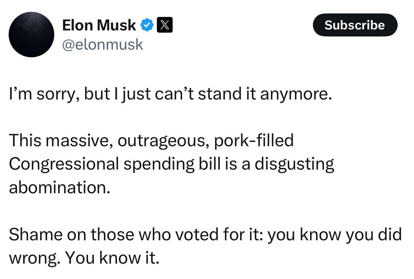Click the closing sentence "You know it."
414x279 pixels.
(x=112, y=258)
